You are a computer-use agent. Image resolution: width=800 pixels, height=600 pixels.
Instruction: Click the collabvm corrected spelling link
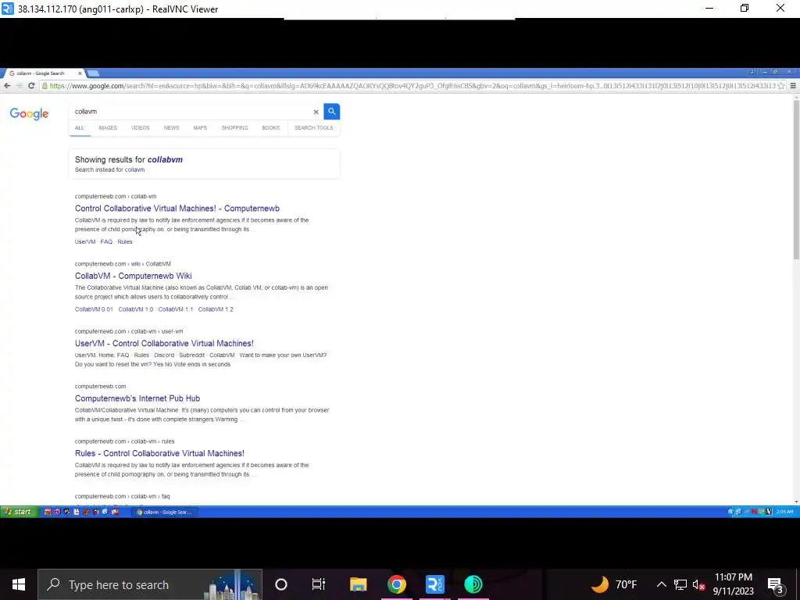[x=165, y=159]
